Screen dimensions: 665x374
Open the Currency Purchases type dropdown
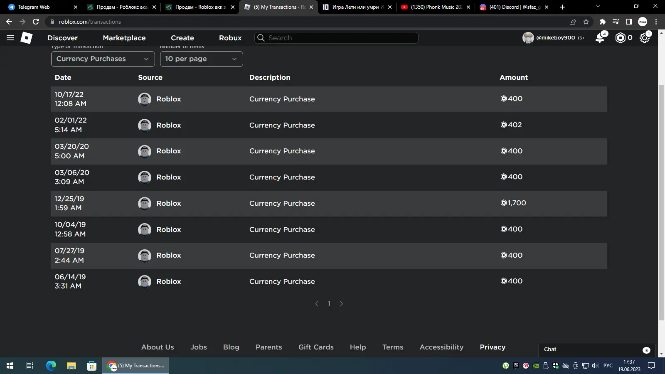[x=103, y=59]
